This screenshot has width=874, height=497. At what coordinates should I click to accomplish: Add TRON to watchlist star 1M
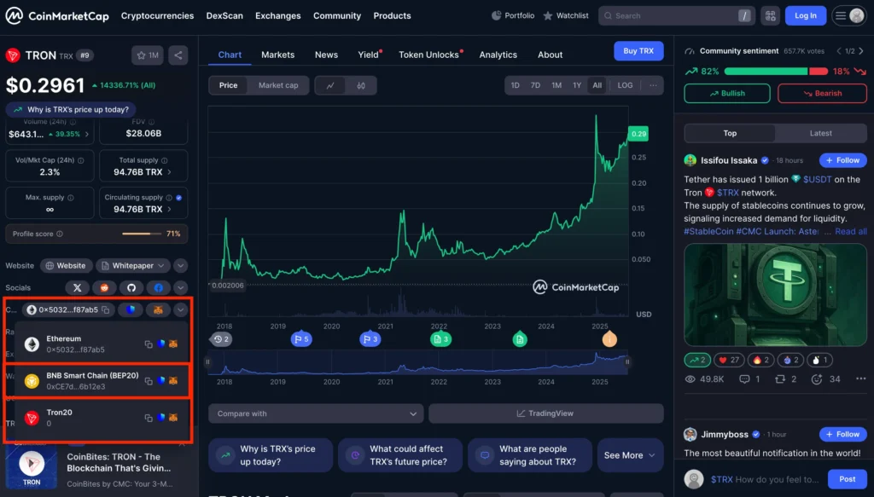pos(148,55)
